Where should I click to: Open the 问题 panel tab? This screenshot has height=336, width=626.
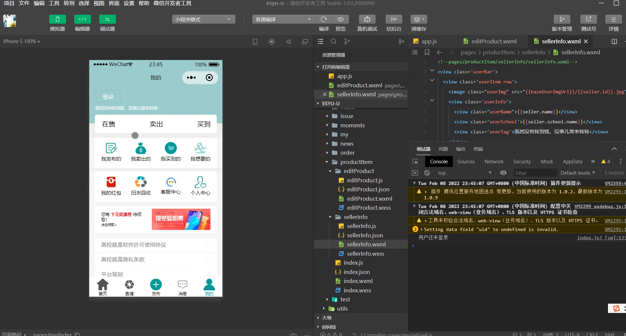point(443,149)
